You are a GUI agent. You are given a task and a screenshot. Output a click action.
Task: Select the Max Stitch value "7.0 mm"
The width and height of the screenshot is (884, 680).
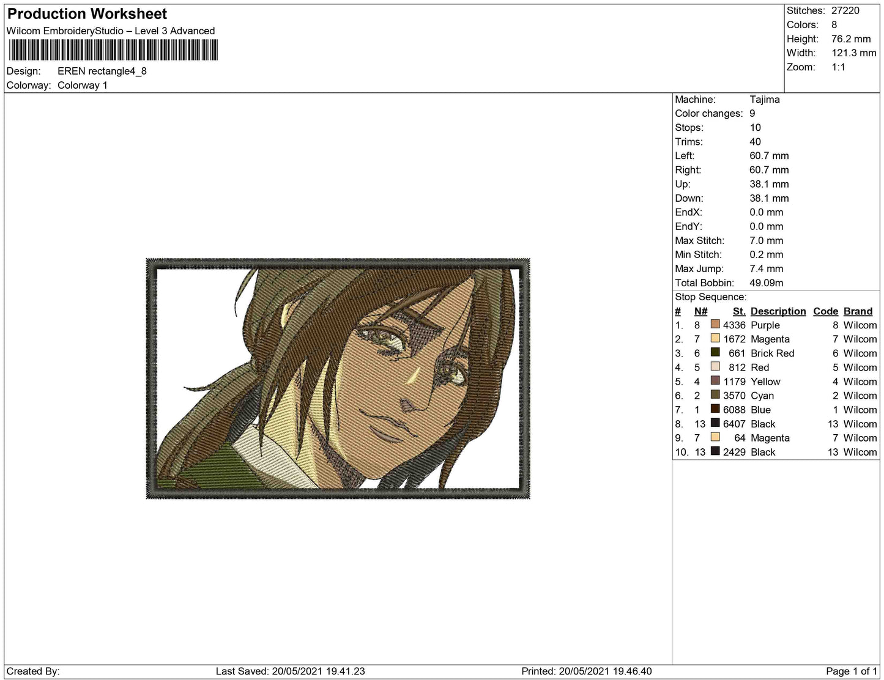[767, 240]
